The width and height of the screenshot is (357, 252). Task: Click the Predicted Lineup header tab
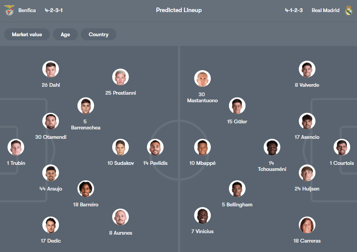point(179,10)
